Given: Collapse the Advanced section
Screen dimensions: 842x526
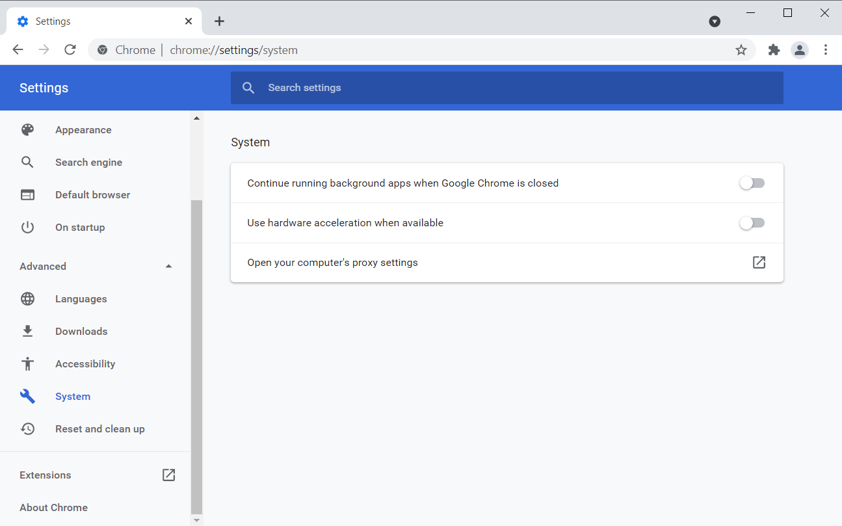Looking at the screenshot, I should (x=168, y=267).
